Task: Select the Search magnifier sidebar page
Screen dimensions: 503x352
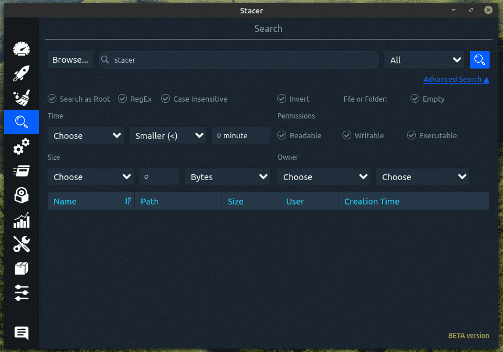Action: 22,122
